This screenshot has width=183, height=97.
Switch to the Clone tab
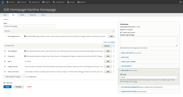(43, 15)
